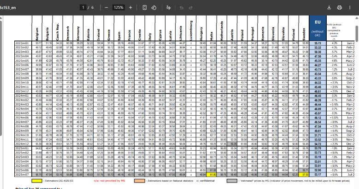Click EU value 50.30
This screenshot has height=189, width=359.
[x=318, y=52]
